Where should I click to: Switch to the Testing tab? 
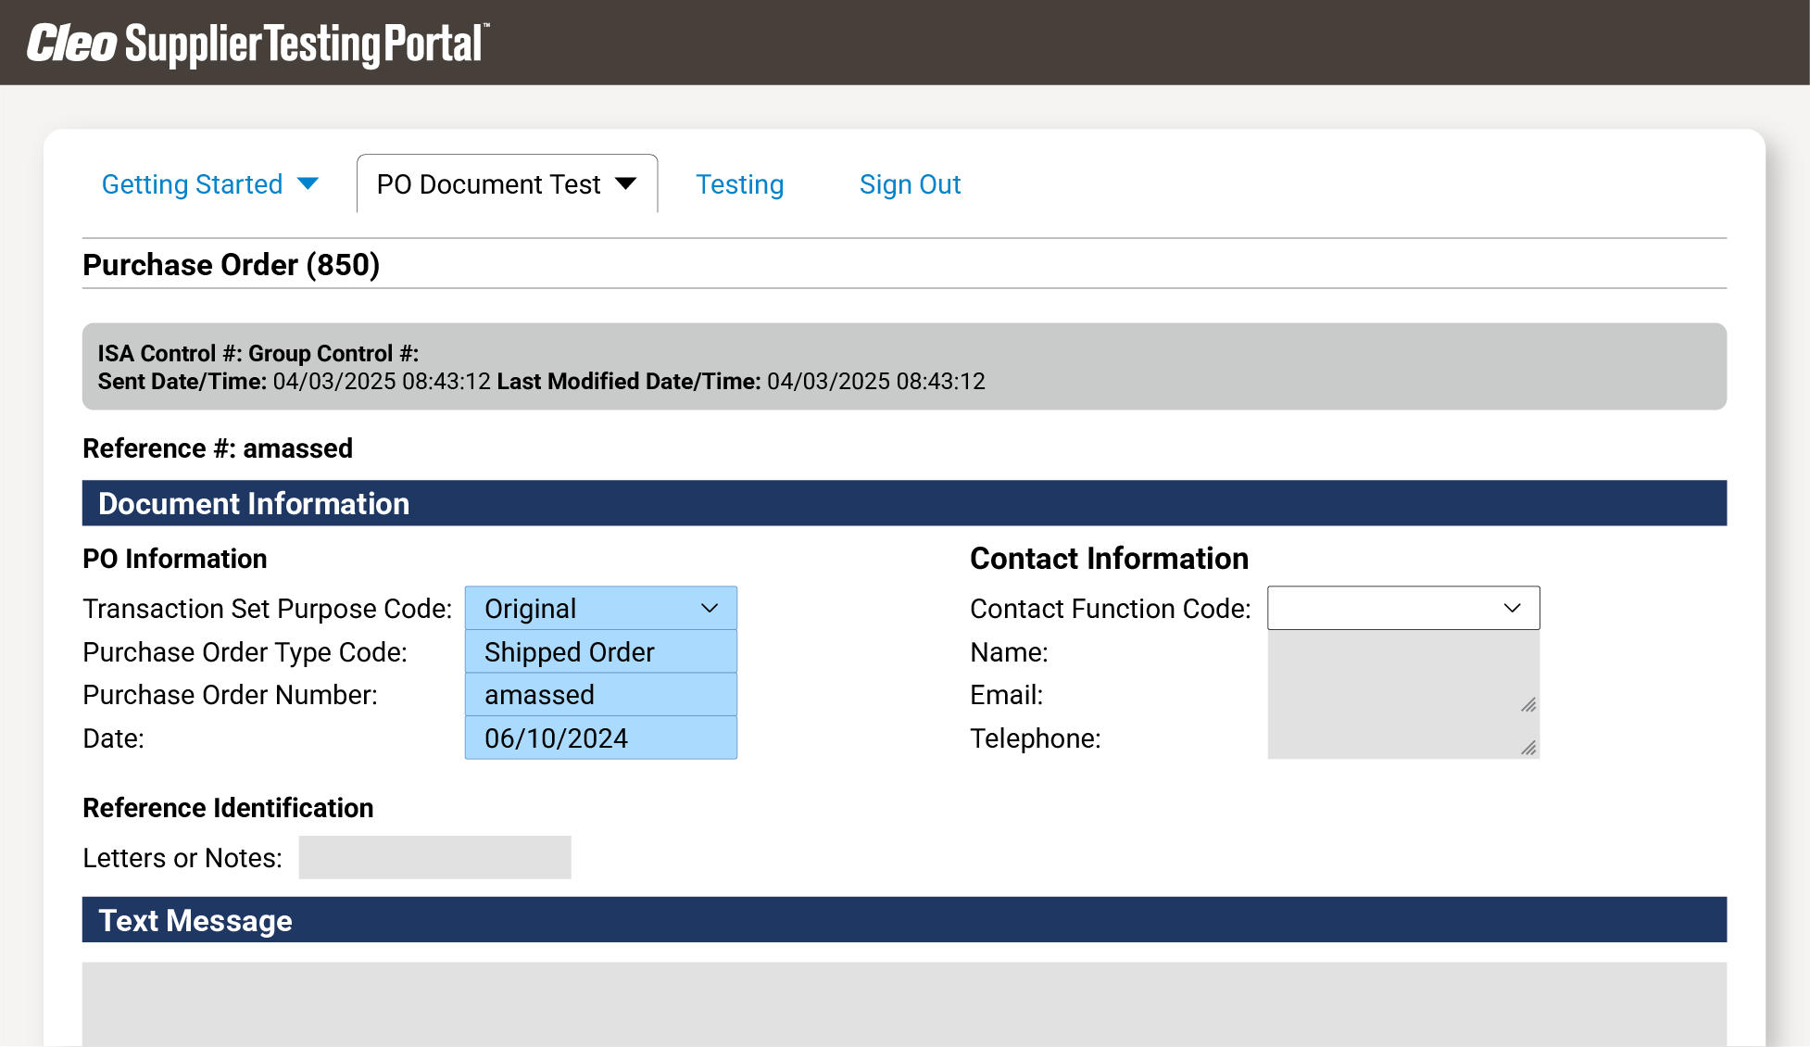click(x=739, y=183)
